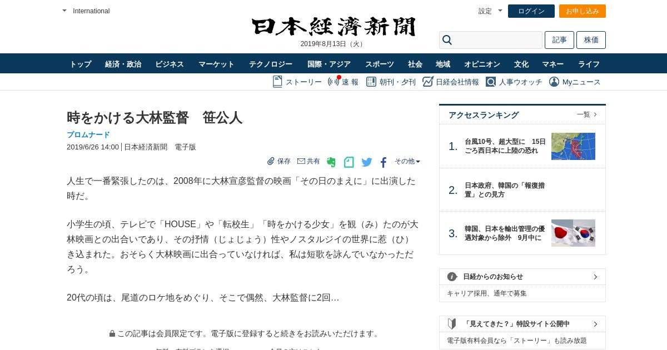667x350 pixels.
Task: Open キャリア採用、通年で募集 notice
Action: point(487,293)
